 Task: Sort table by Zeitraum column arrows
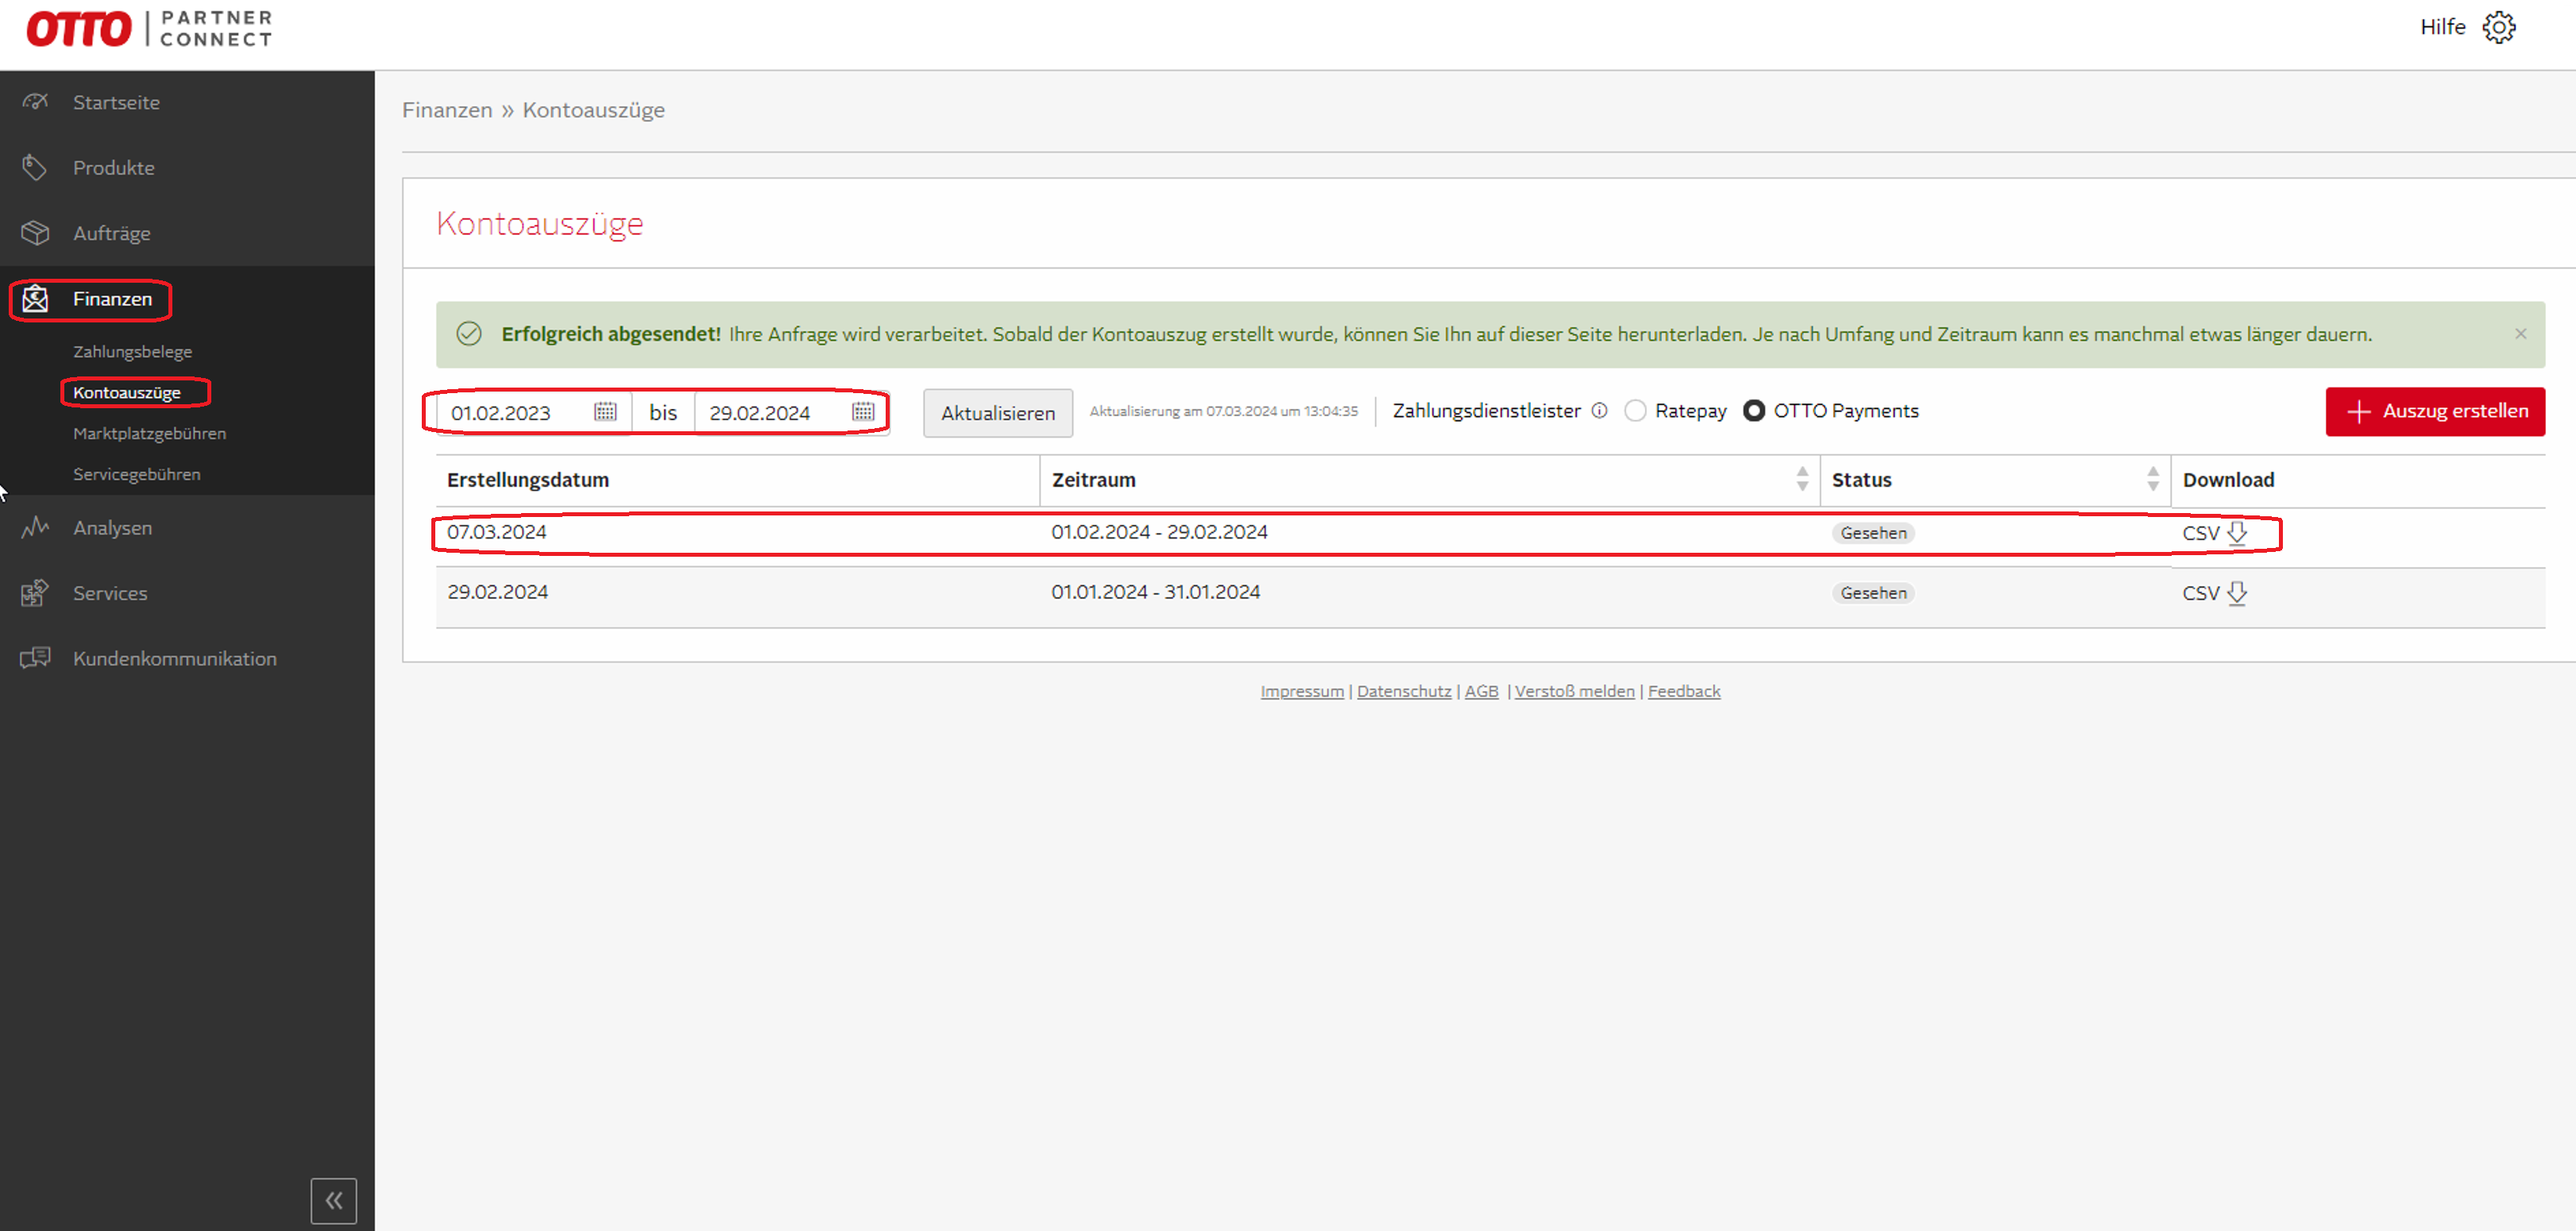pyautogui.click(x=1802, y=479)
